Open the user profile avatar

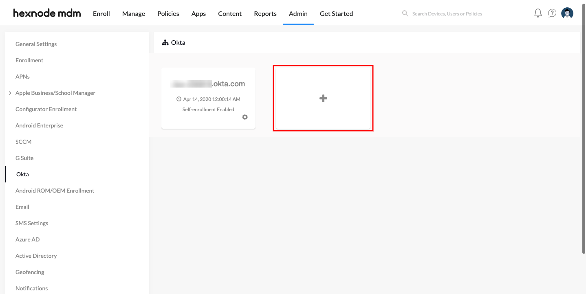(567, 13)
